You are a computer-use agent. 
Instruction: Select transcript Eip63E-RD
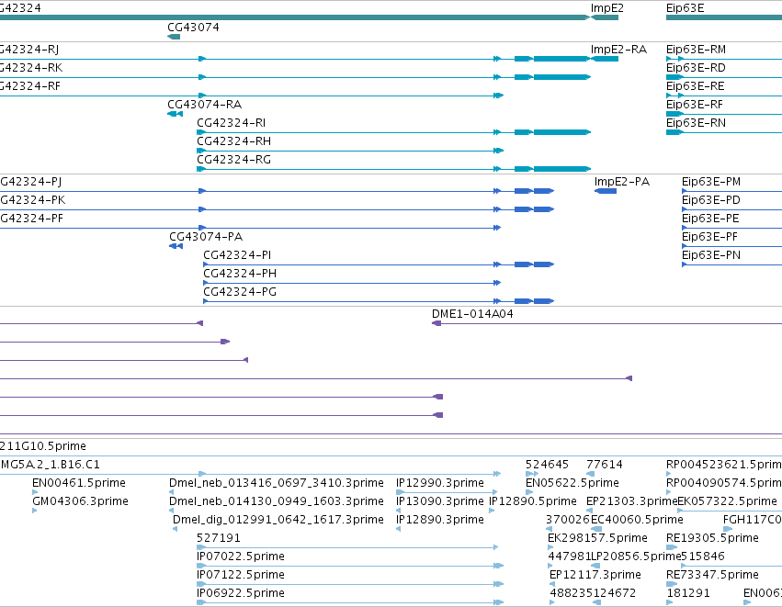pos(696,68)
